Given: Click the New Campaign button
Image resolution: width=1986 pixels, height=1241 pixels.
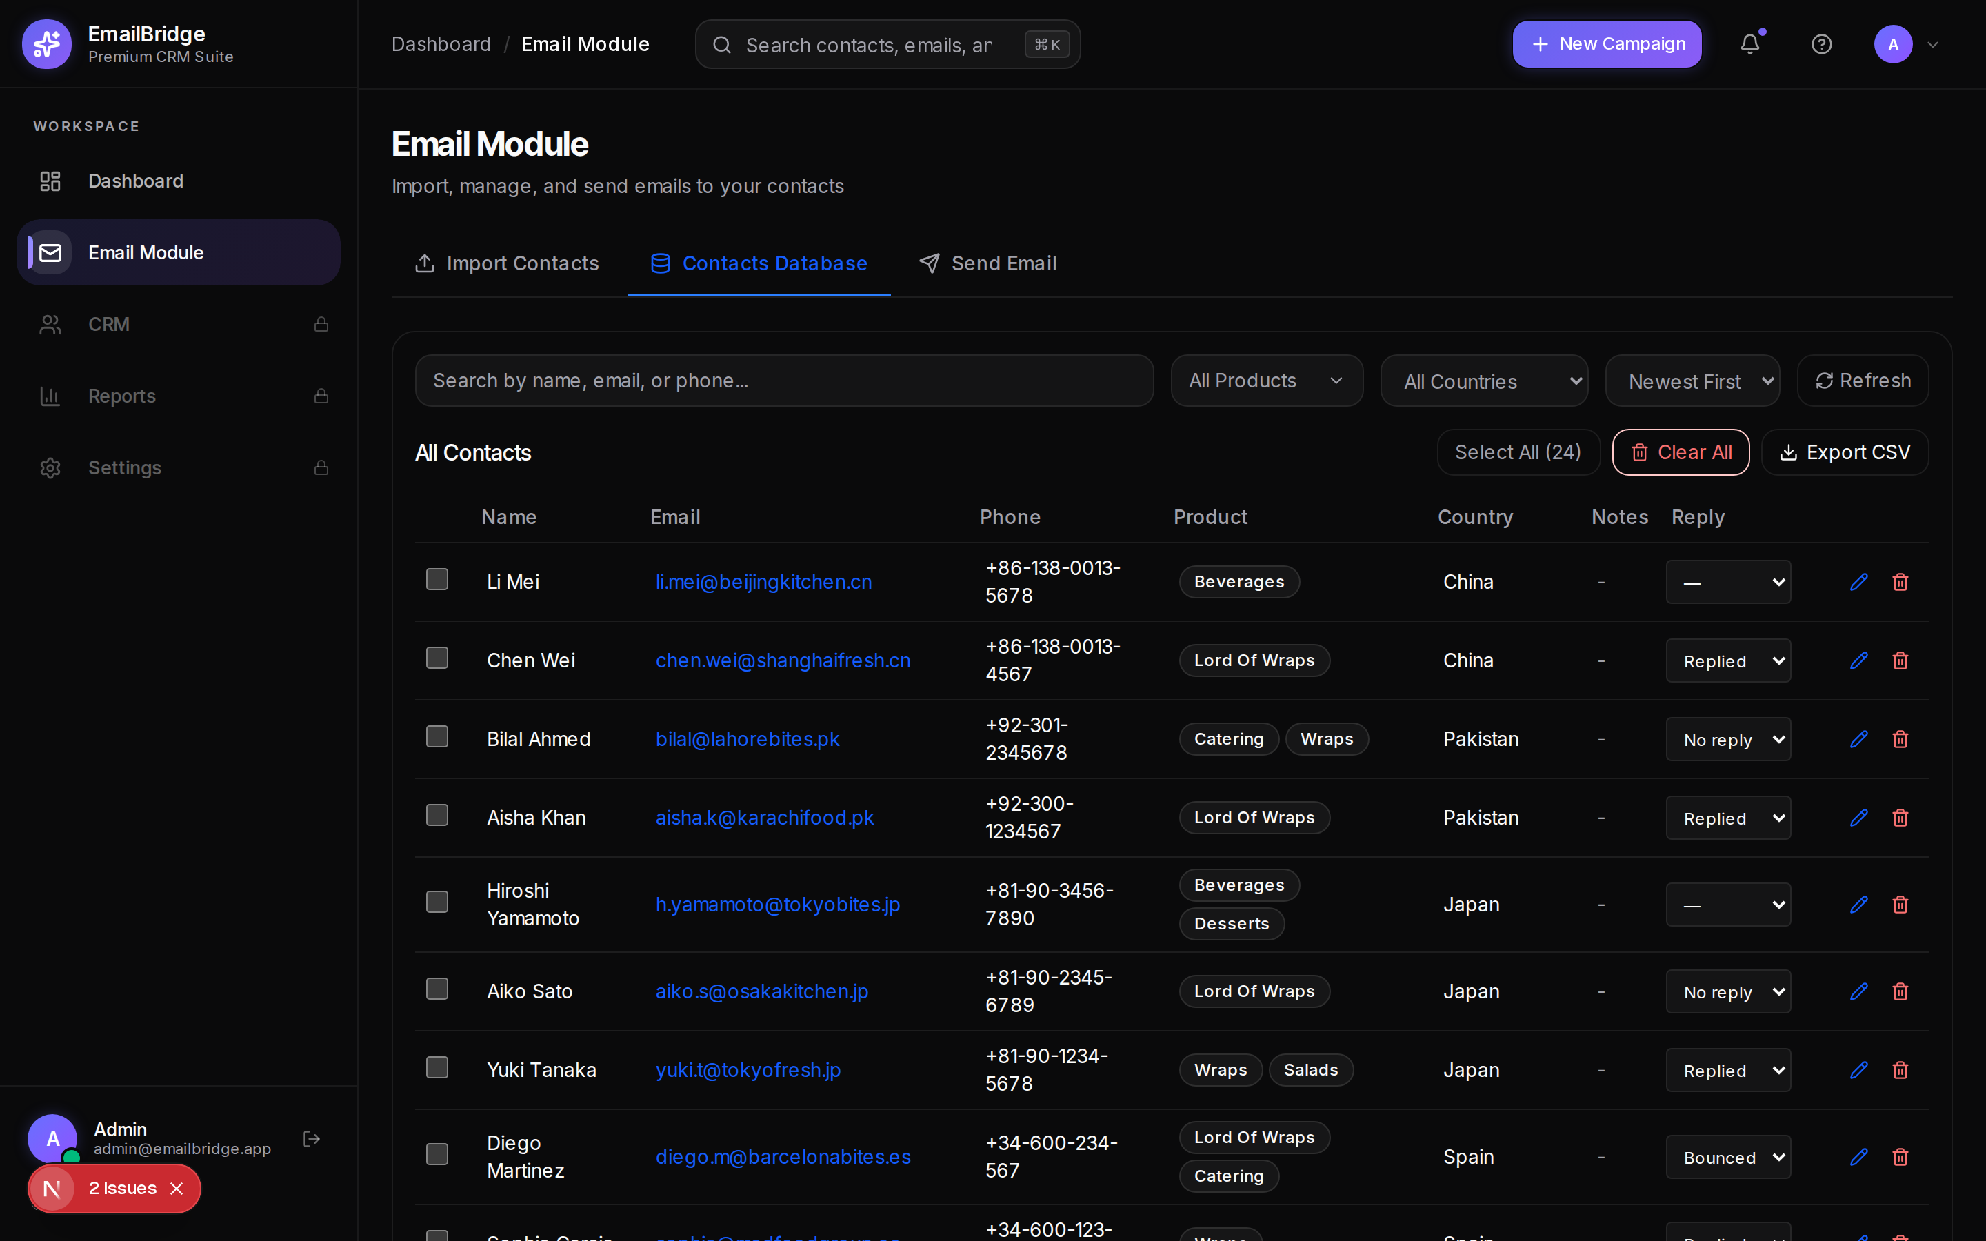Looking at the screenshot, I should click(x=1607, y=44).
